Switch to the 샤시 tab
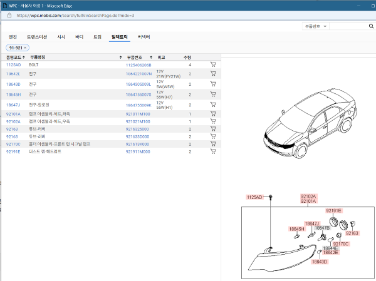The width and height of the screenshot is (376, 281). pos(61,37)
